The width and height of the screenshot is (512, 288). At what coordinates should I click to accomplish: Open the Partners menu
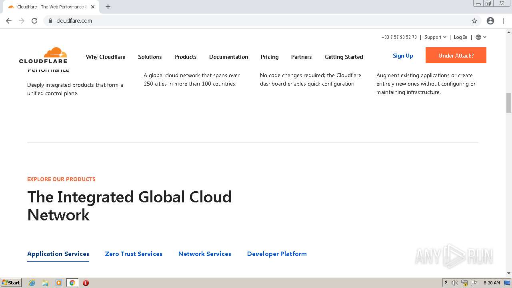coord(302,57)
